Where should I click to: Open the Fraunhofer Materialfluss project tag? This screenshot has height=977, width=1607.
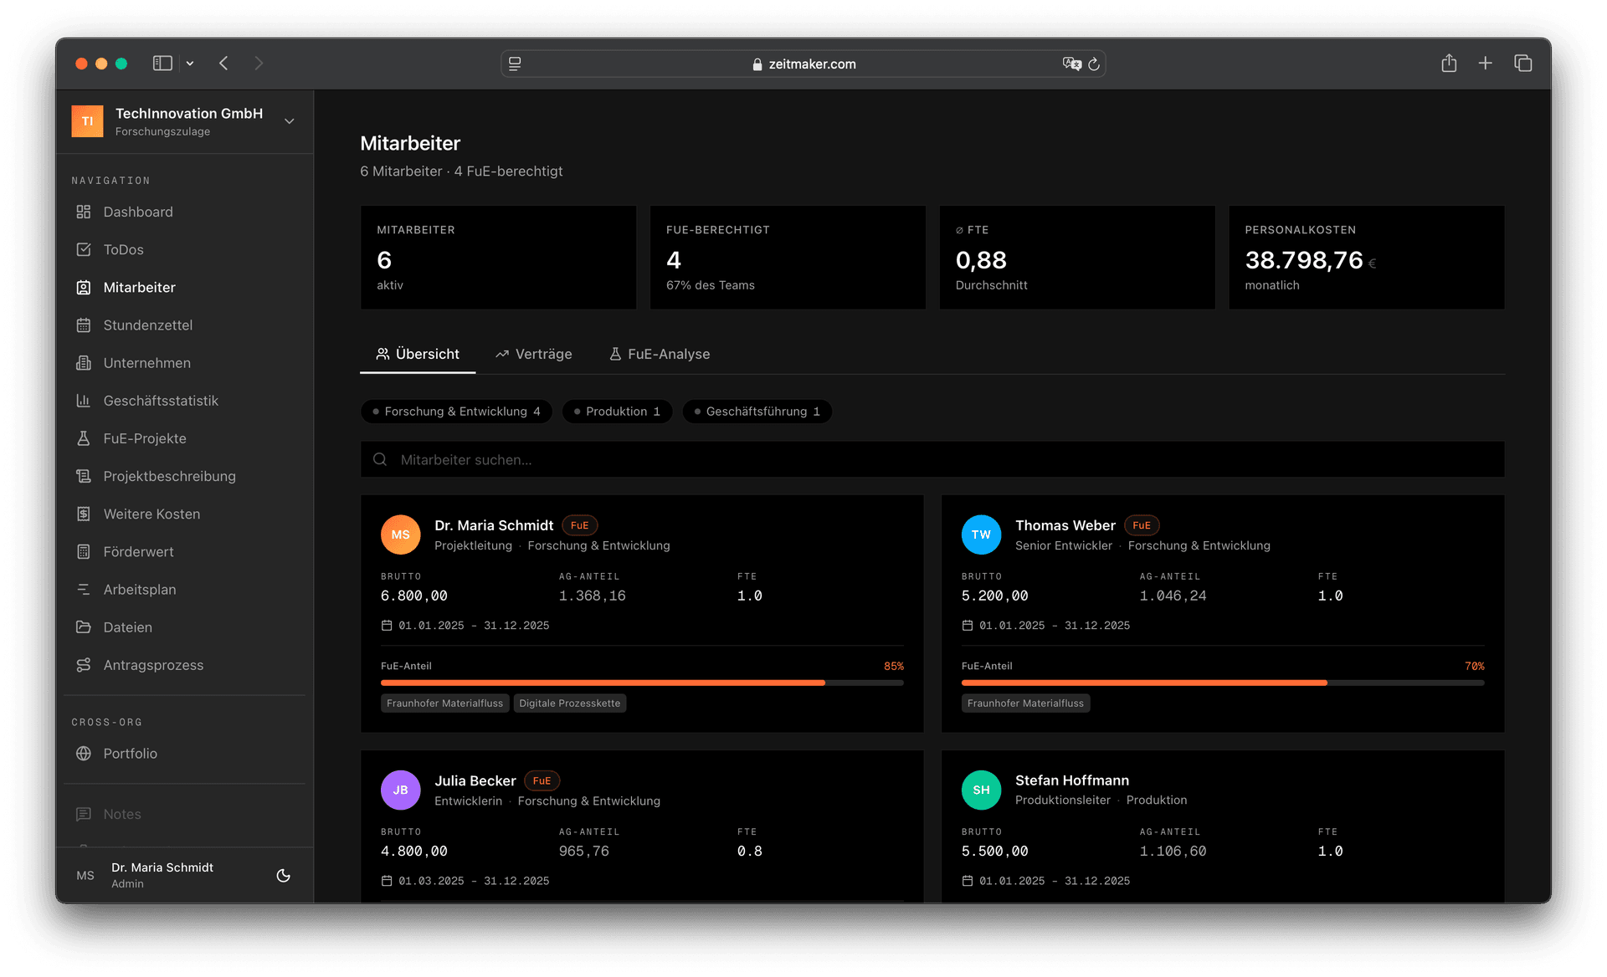click(444, 703)
